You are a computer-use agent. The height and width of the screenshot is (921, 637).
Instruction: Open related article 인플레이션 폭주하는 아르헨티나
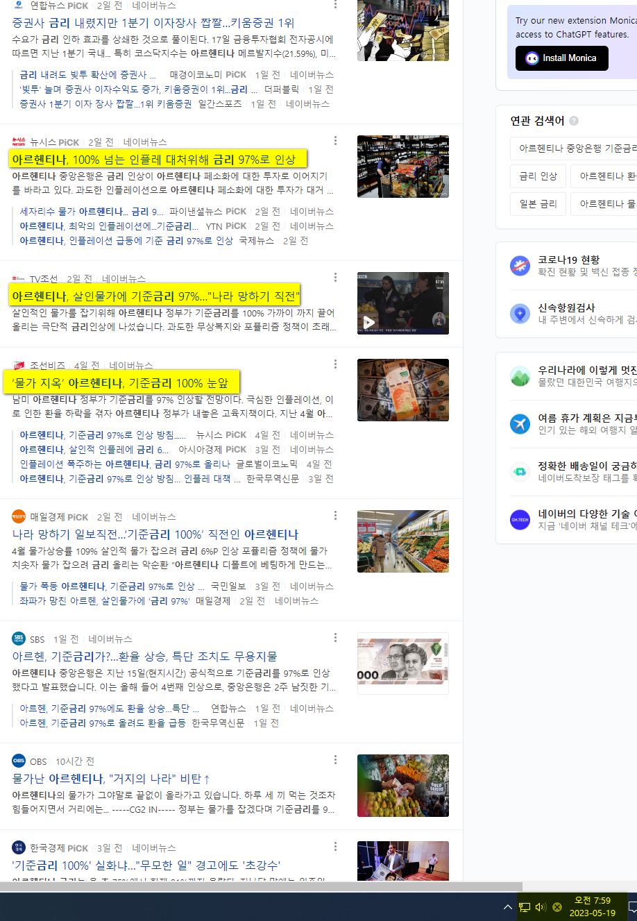point(125,464)
